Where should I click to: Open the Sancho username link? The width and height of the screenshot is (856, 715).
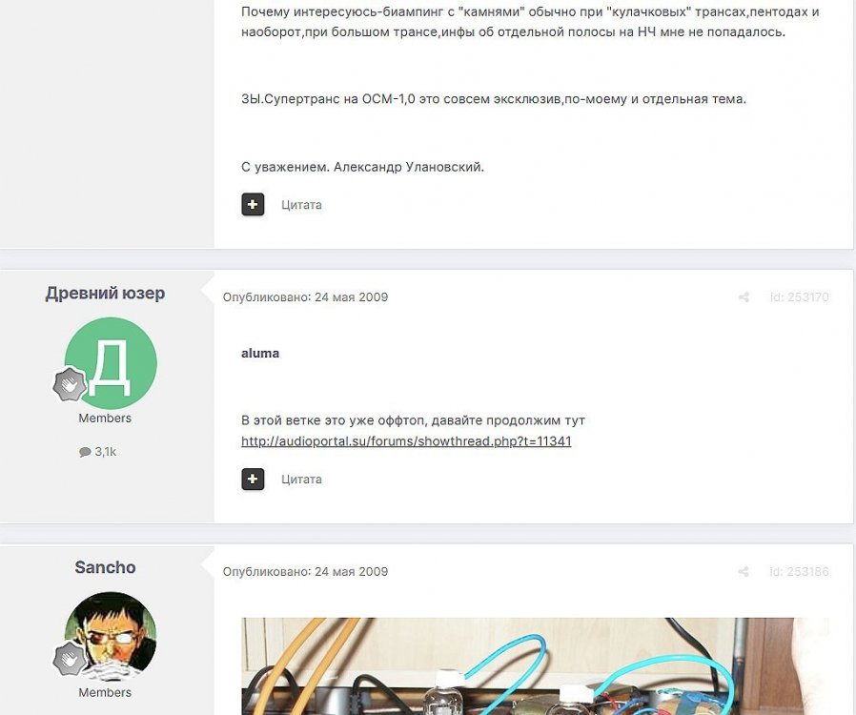[x=106, y=567]
